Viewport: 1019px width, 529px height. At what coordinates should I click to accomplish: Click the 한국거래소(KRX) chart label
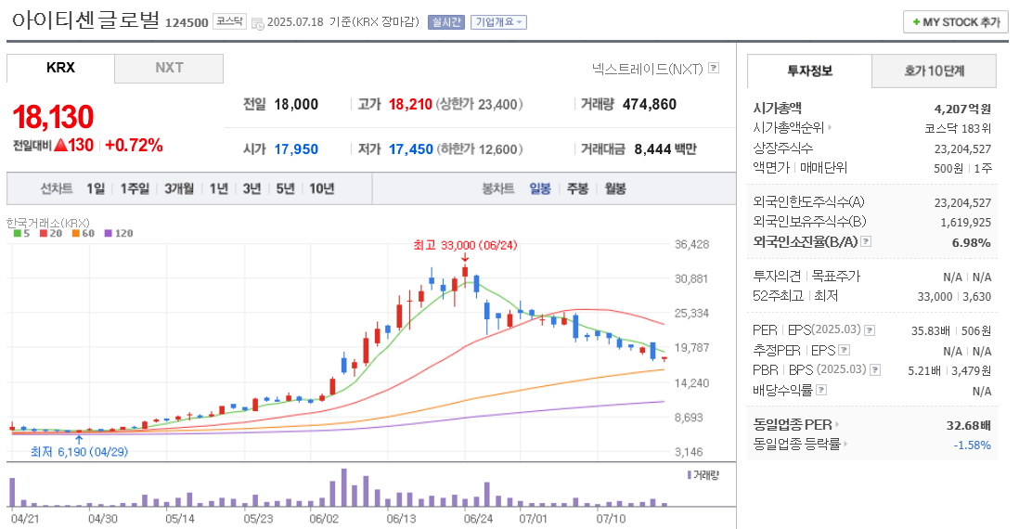click(48, 223)
